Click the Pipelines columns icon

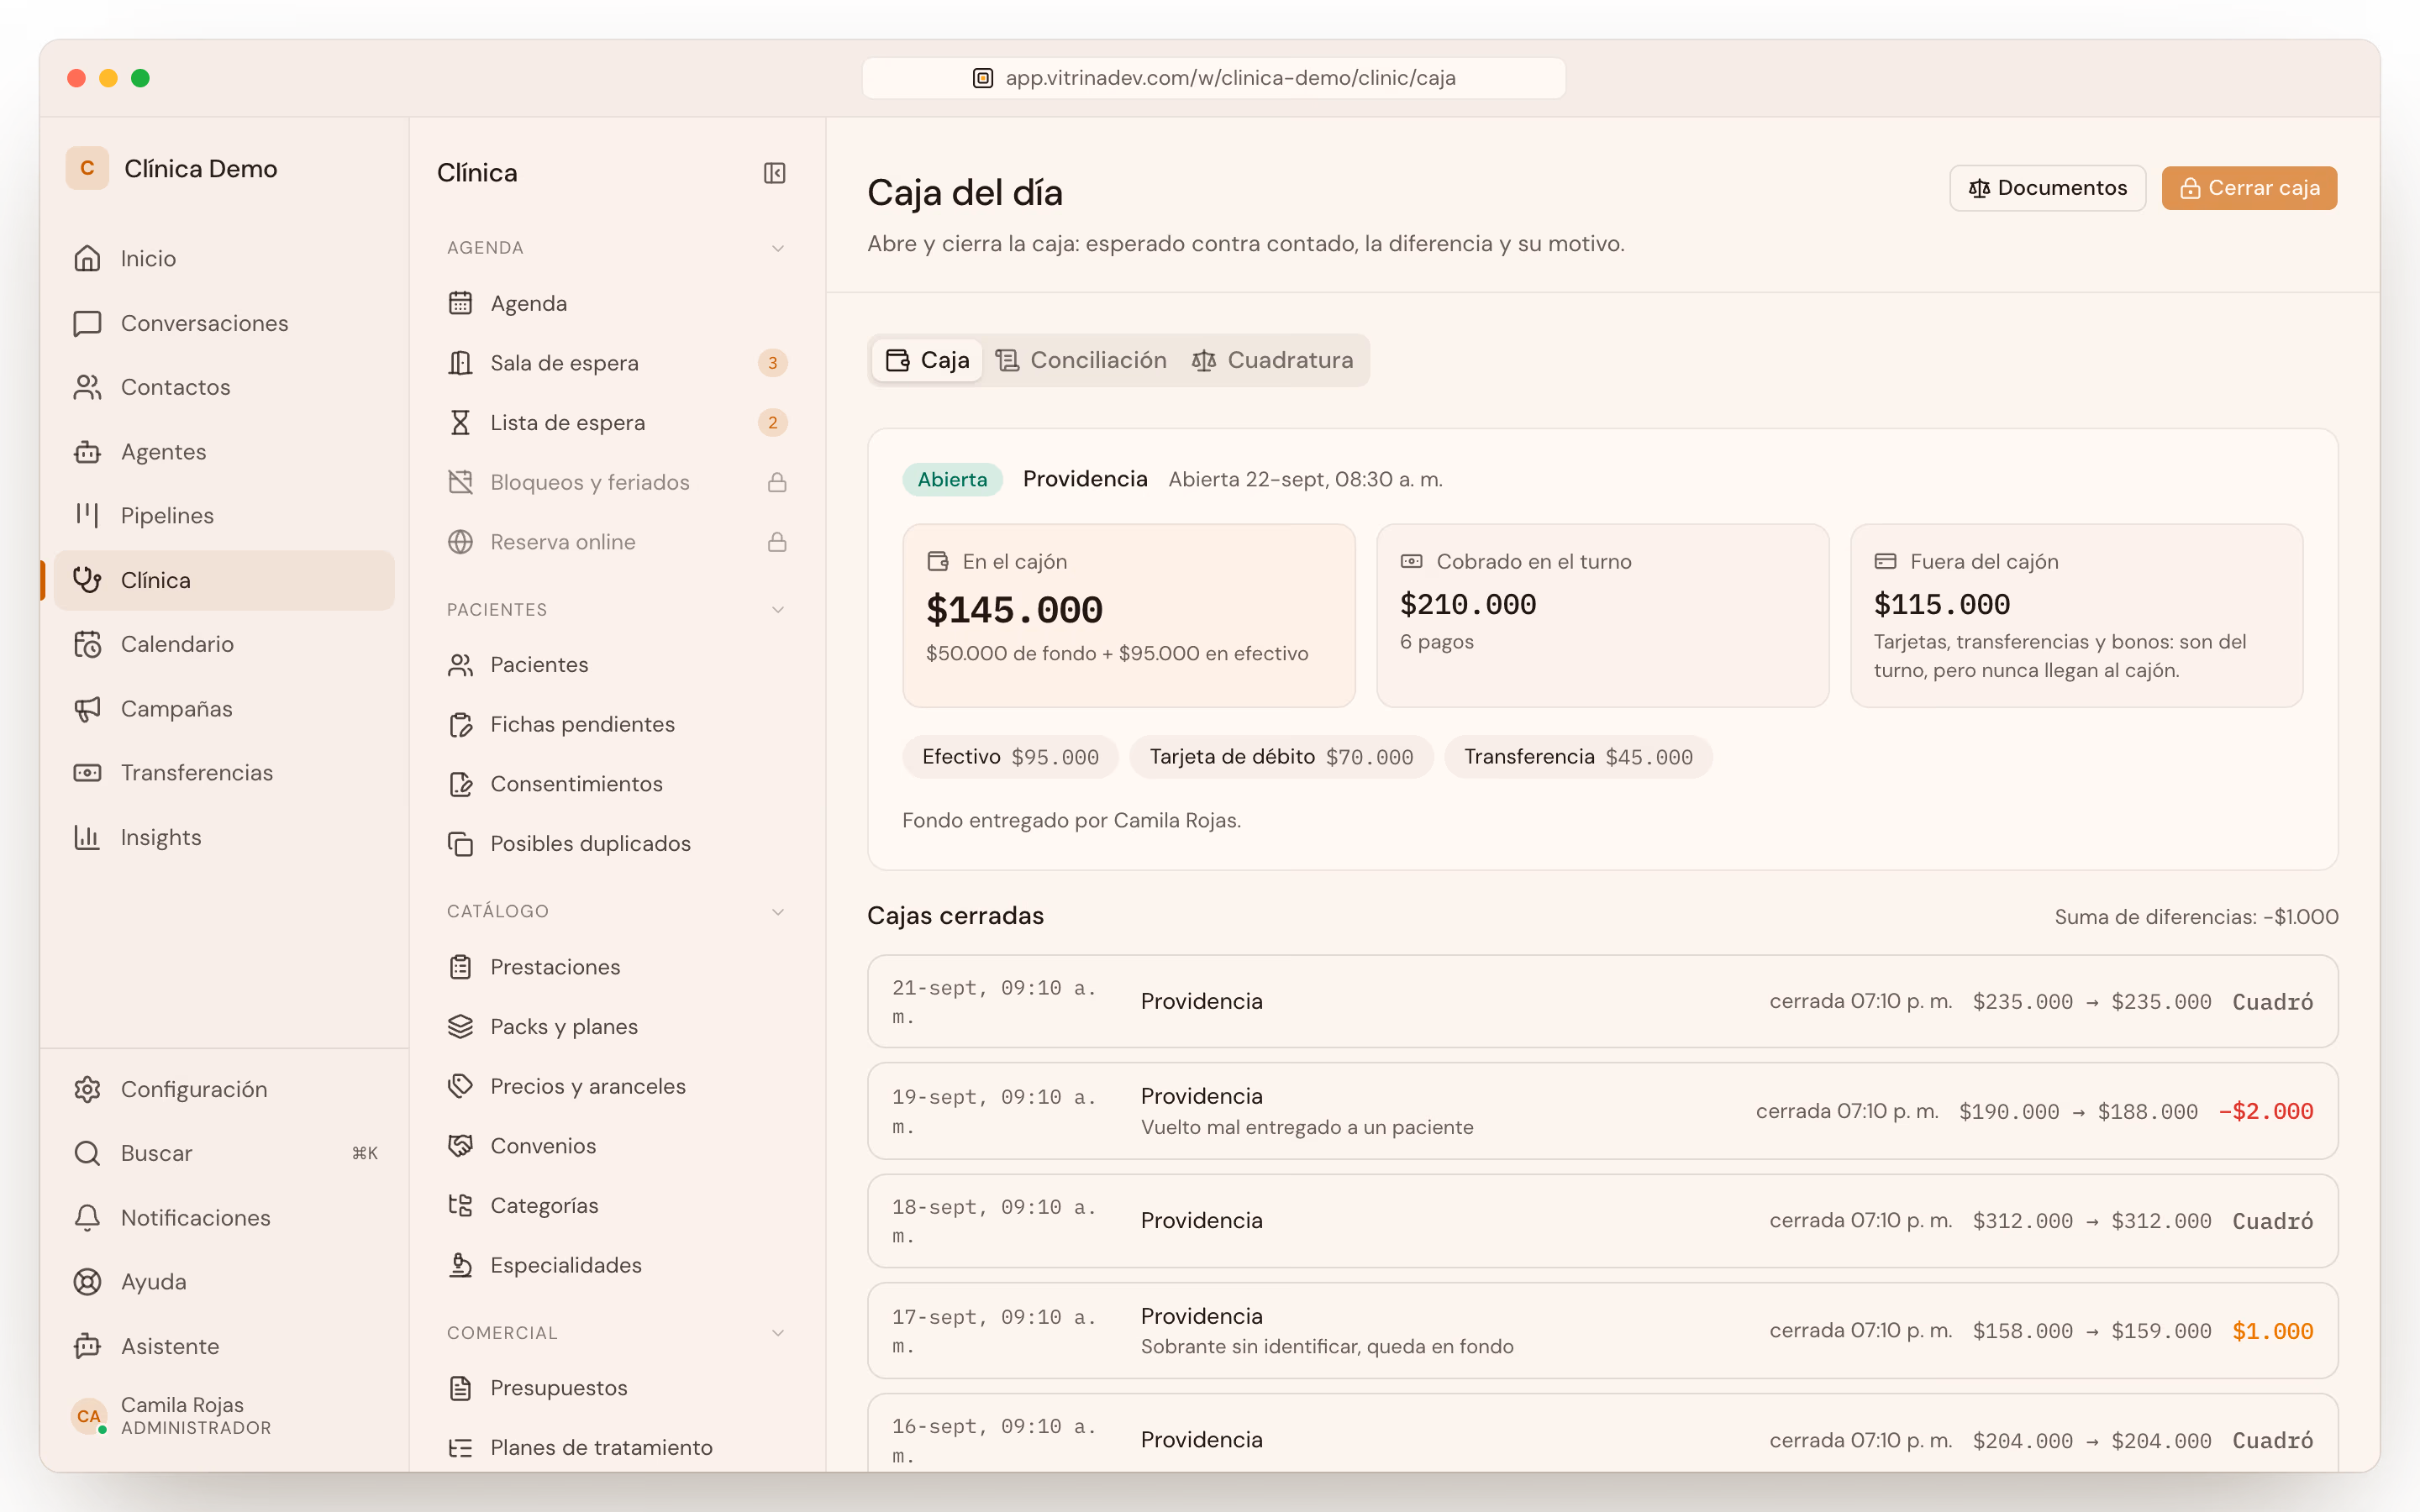[x=87, y=516]
